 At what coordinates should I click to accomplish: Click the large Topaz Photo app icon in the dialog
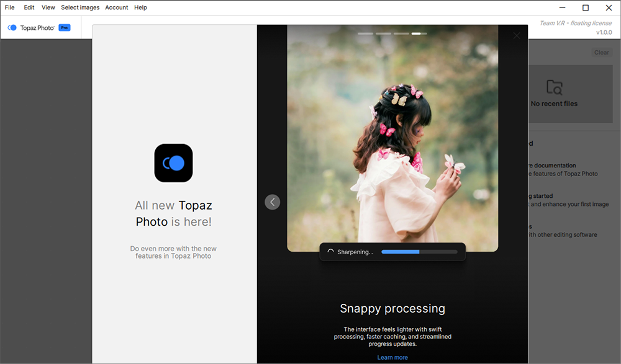(173, 162)
